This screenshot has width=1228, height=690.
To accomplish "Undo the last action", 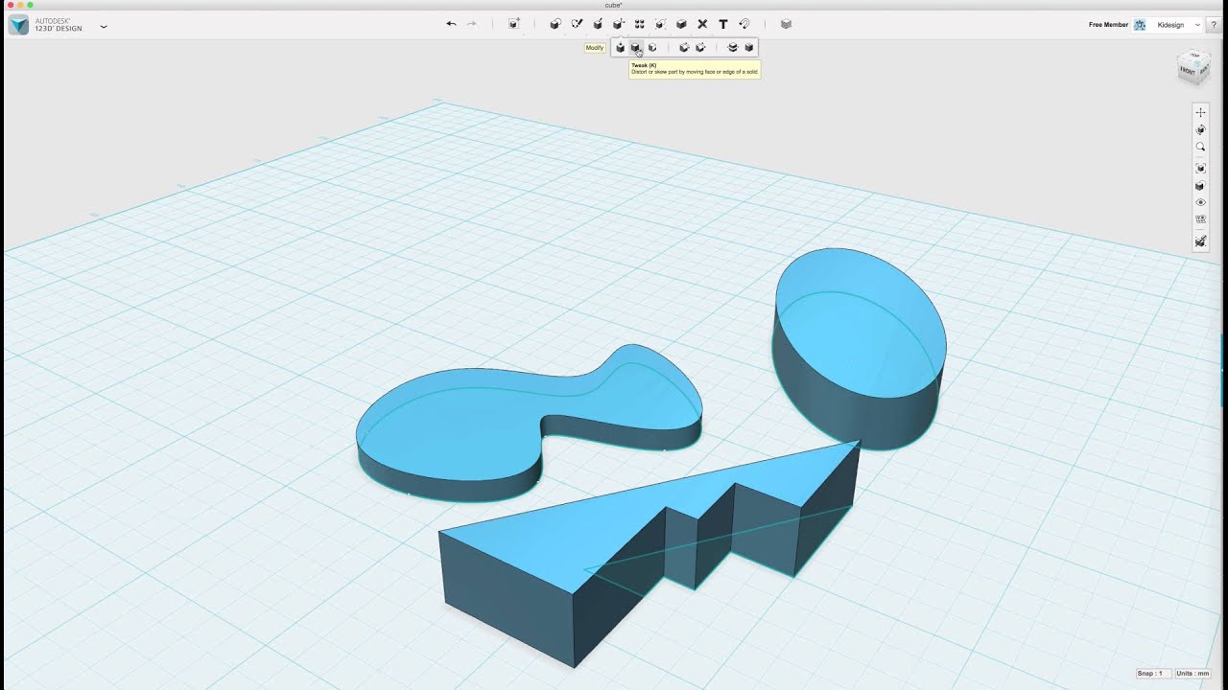I will (451, 24).
